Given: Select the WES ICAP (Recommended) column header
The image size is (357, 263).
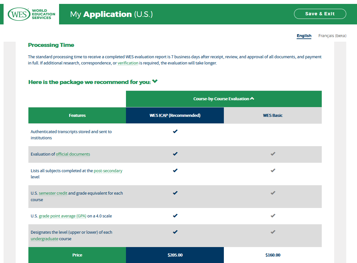Looking at the screenshot, I should click(x=175, y=115).
